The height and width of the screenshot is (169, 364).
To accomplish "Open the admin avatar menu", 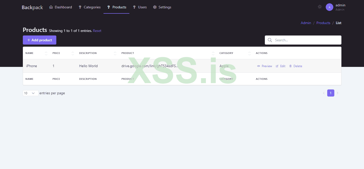I will click(x=330, y=7).
